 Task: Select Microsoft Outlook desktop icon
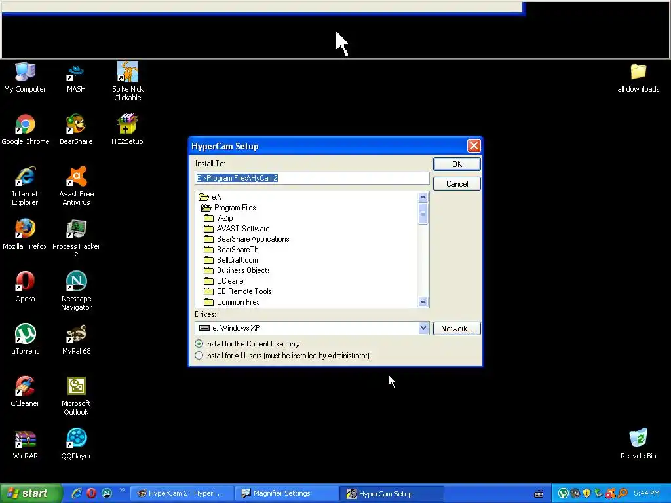pos(76,396)
